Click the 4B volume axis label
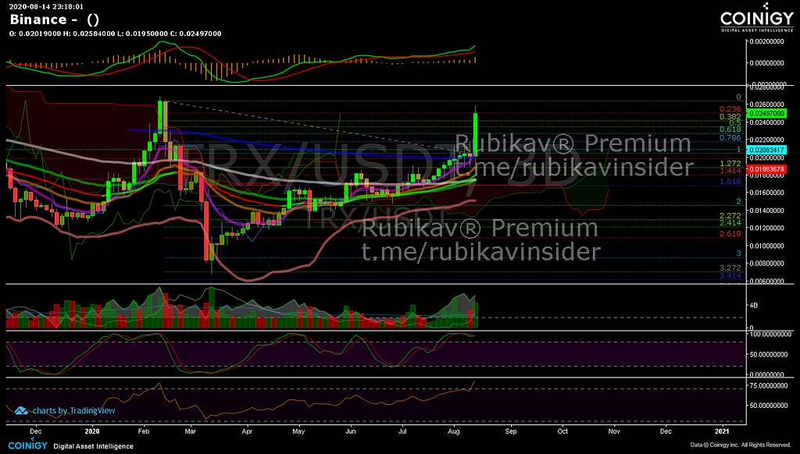800x454 pixels. click(754, 306)
